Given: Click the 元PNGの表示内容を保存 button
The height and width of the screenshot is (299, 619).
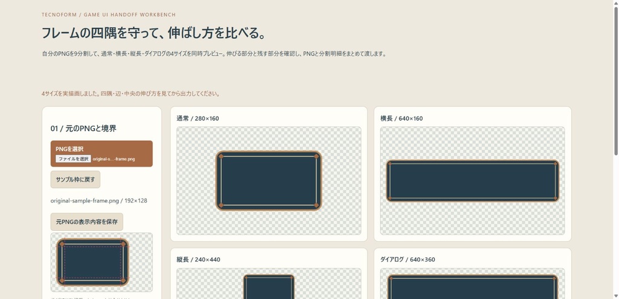Looking at the screenshot, I should [x=87, y=222].
